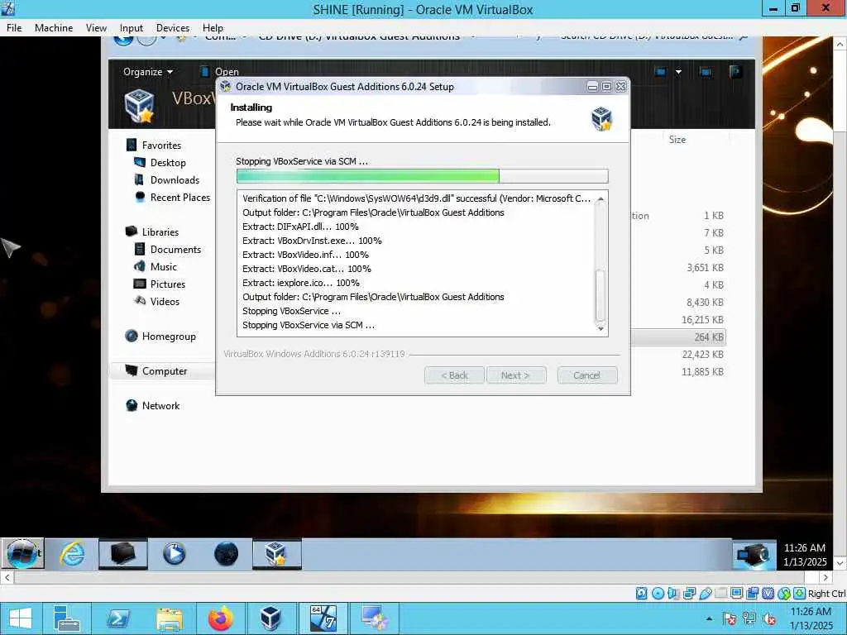Click the optical disk indicator in status bar

[x=658, y=594]
